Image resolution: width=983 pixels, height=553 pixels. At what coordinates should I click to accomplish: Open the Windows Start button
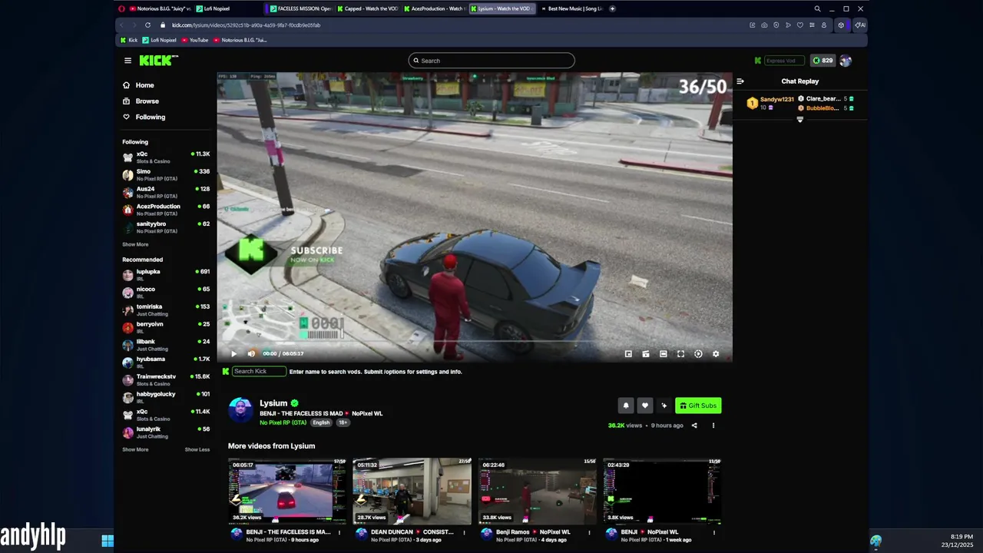click(108, 541)
